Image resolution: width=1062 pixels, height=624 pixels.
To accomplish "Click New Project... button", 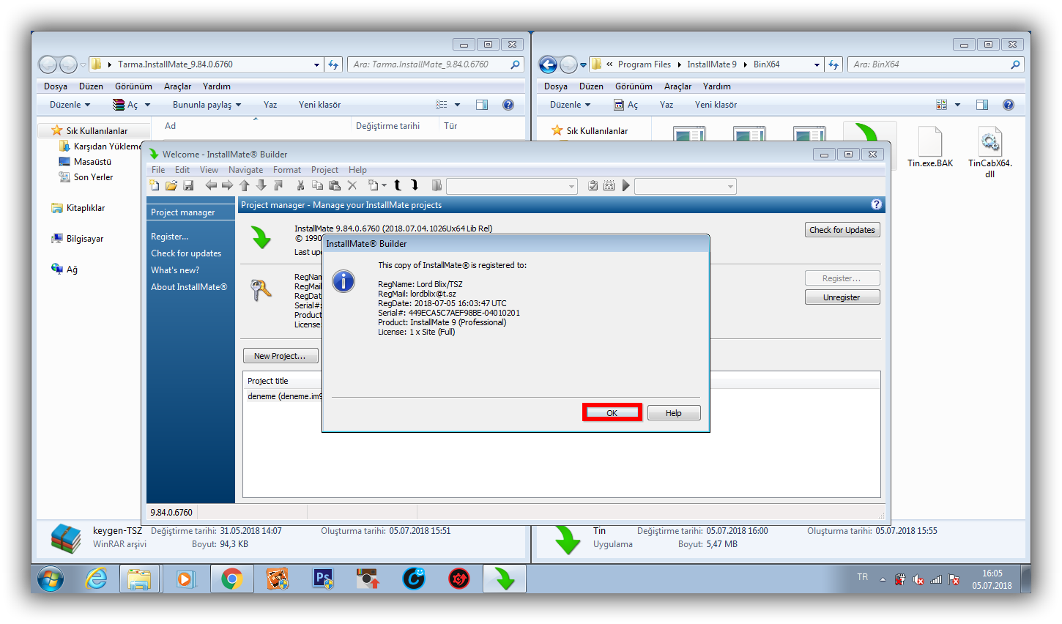I will point(281,356).
